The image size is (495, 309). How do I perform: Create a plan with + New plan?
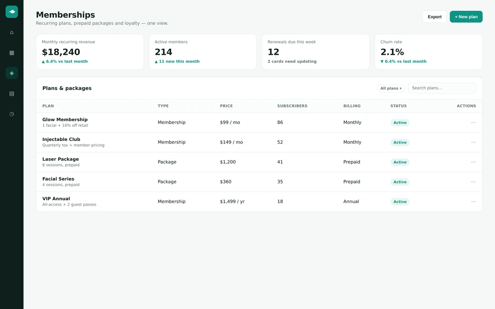pyautogui.click(x=466, y=17)
